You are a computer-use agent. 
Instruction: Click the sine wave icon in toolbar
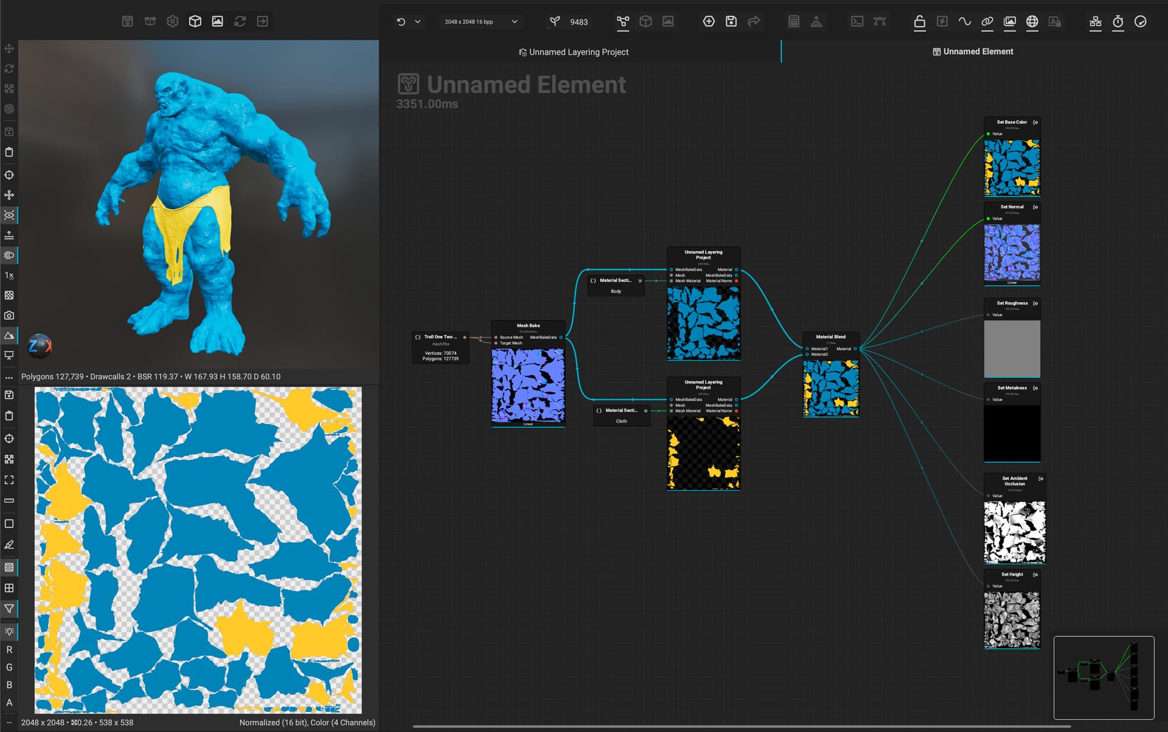tap(964, 21)
